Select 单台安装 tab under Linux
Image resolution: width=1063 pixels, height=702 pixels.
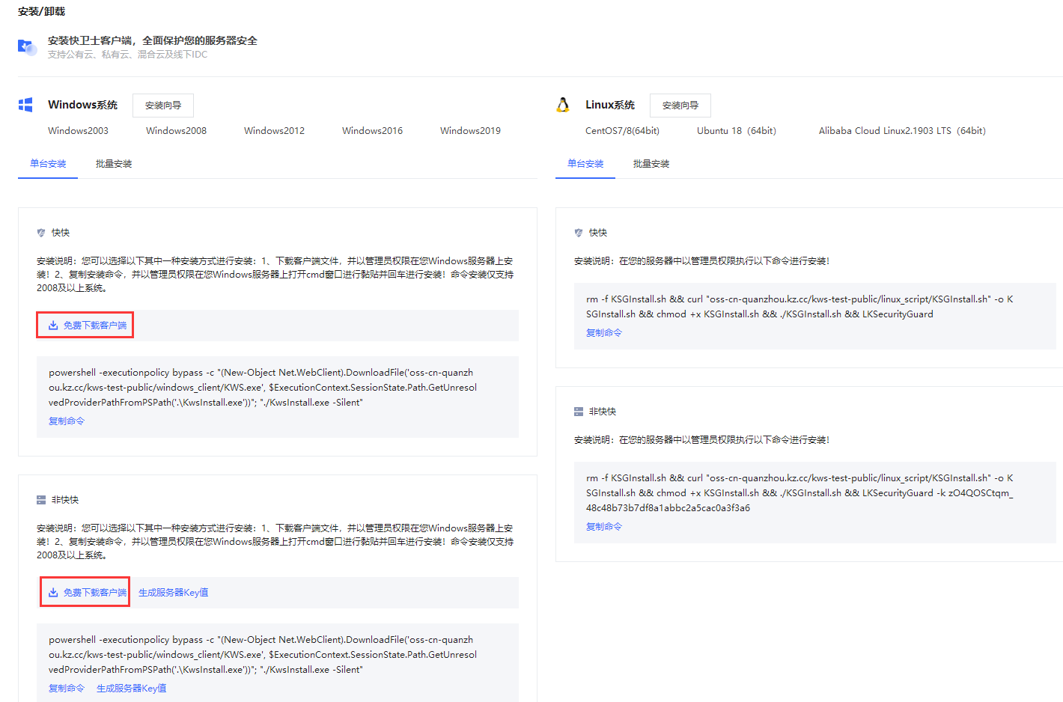click(x=585, y=164)
